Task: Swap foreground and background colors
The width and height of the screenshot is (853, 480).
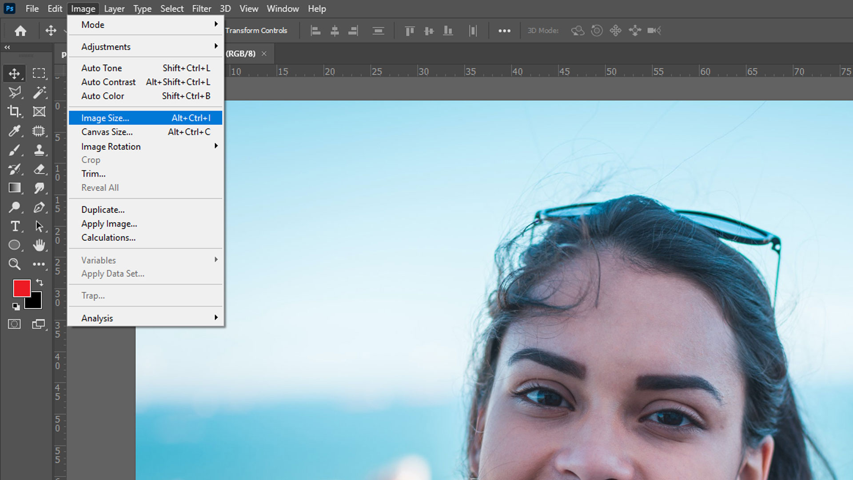Action: click(x=39, y=283)
